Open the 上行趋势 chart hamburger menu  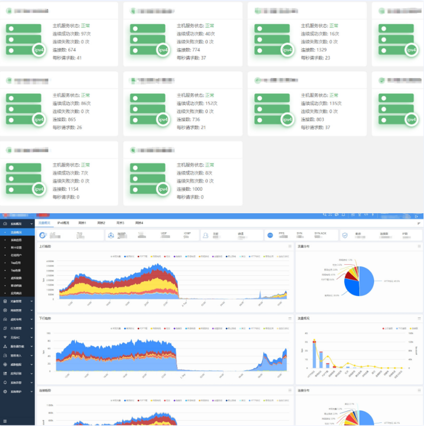point(289,246)
